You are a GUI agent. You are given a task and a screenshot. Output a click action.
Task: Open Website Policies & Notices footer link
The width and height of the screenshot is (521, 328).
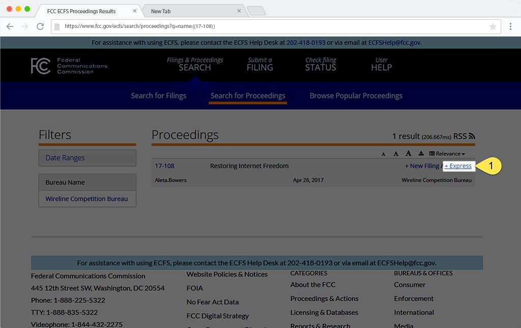click(x=227, y=274)
